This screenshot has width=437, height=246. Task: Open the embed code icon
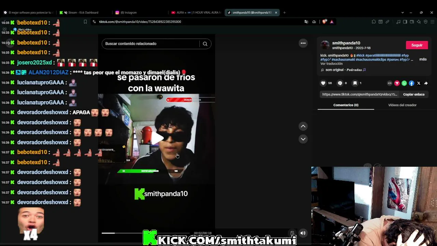(x=390, y=83)
